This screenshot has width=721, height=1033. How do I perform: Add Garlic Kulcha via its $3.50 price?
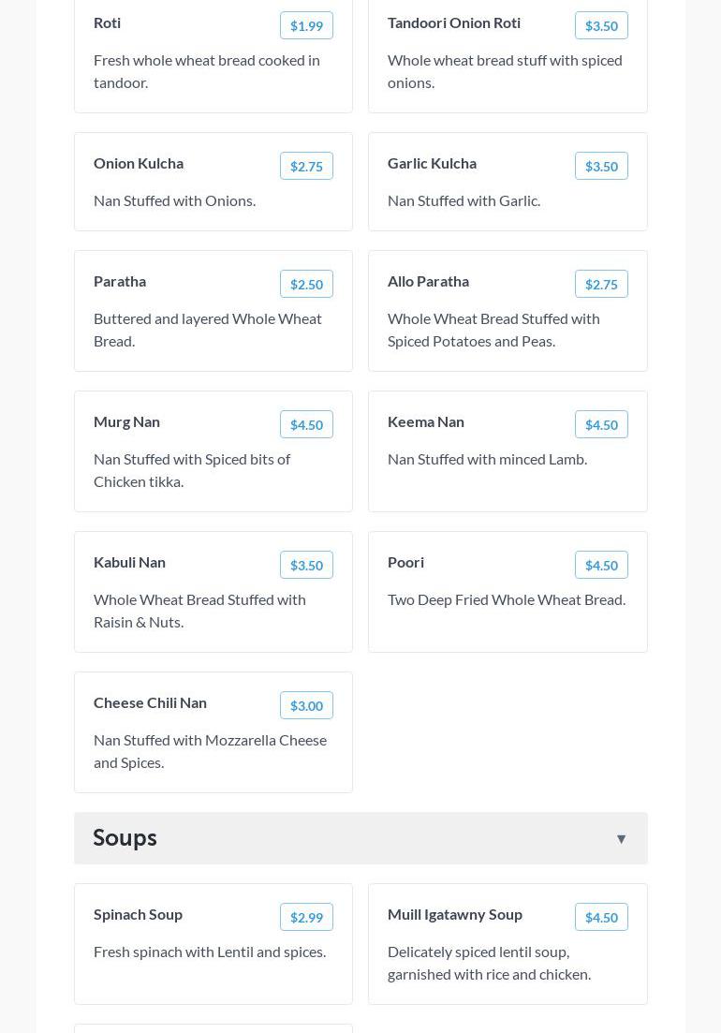601,167
